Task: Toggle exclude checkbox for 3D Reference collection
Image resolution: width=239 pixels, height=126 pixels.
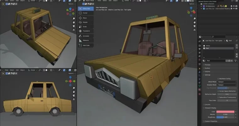Action: coord(231,6)
